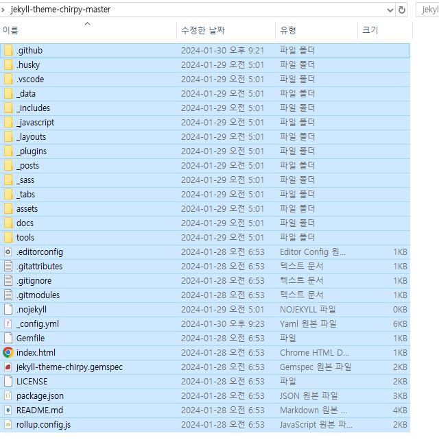Select the README.md file name
439x442 pixels.
pyautogui.click(x=40, y=410)
